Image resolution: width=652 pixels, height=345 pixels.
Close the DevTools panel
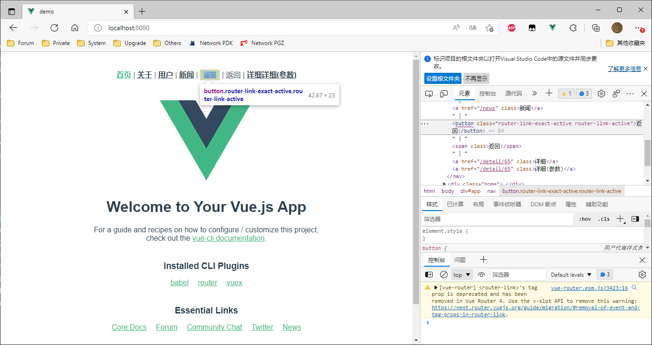pyautogui.click(x=644, y=94)
